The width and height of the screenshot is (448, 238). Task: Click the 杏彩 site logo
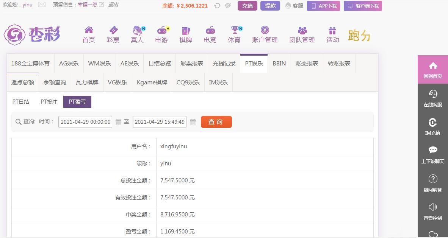click(x=32, y=35)
